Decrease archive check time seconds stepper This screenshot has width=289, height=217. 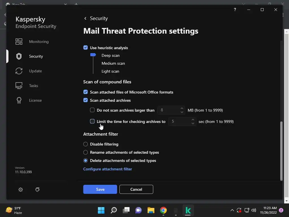(193, 123)
